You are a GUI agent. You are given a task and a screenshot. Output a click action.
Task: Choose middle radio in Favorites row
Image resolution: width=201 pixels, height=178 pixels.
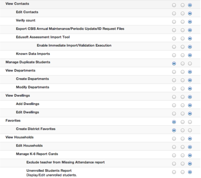183,122
